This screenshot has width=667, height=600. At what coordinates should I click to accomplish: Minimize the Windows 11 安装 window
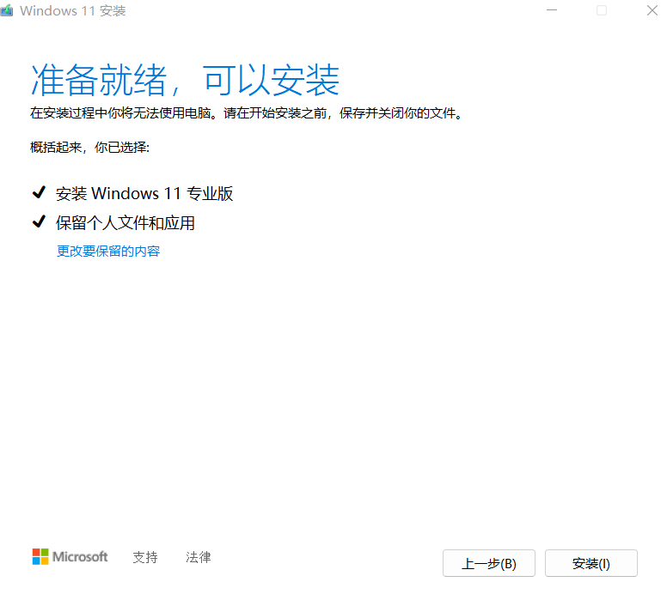coord(550,10)
